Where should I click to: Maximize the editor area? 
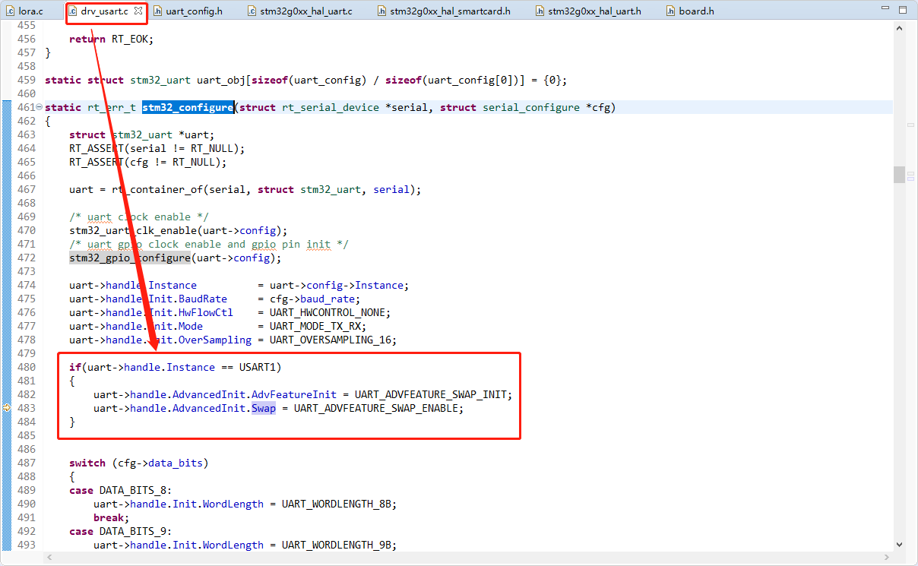pos(902,8)
